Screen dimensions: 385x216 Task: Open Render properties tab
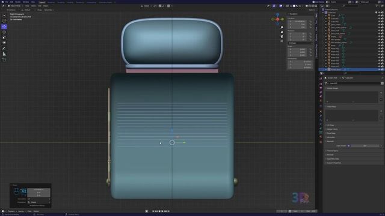321,84
